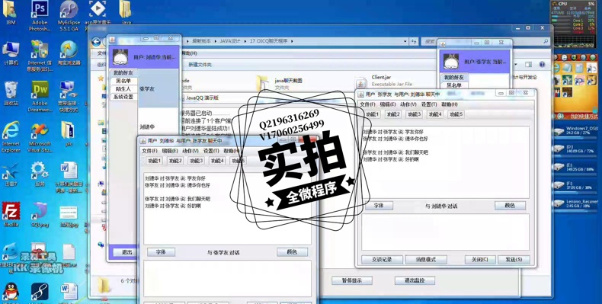Viewport: 602px width, 304px height.
Task: Open the Adobe Dreamweaver desktop icon
Action: (40, 96)
